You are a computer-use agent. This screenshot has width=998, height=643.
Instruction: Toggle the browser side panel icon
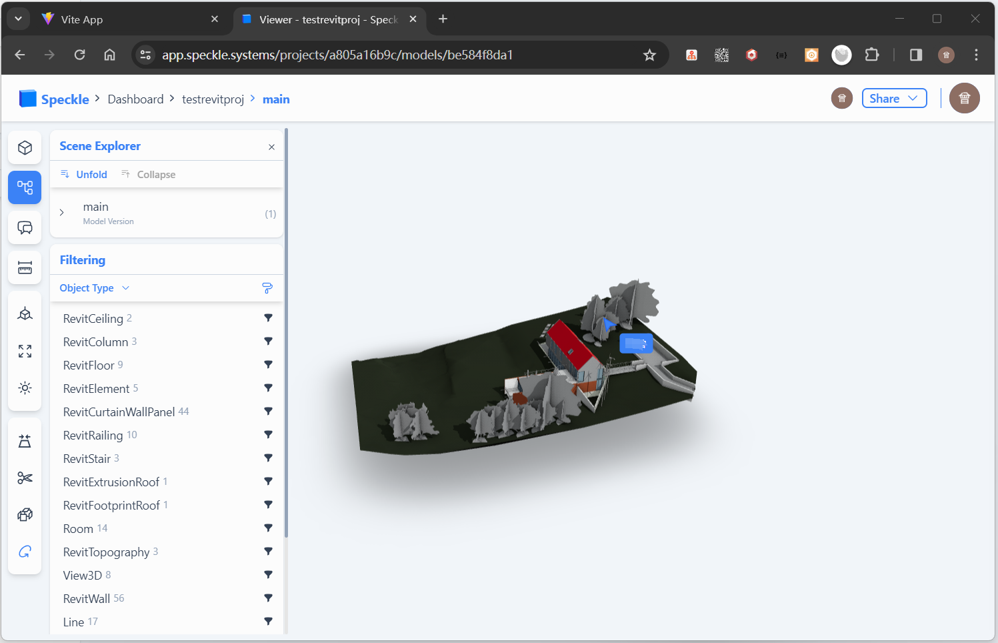pyautogui.click(x=916, y=55)
